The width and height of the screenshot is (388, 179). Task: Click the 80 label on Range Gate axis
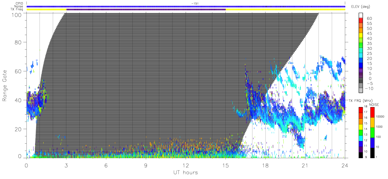pyautogui.click(x=18, y=42)
